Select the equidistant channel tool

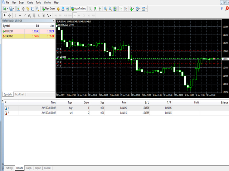pos(29,15)
